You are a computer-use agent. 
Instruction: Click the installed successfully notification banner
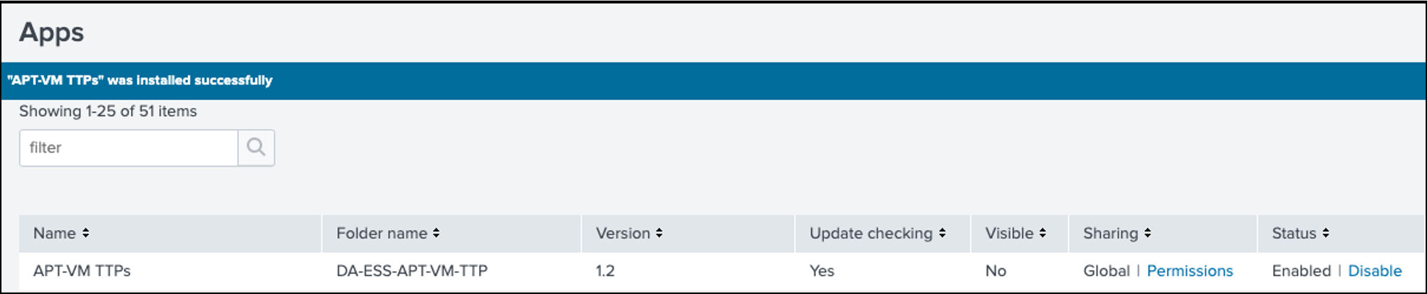point(713,80)
